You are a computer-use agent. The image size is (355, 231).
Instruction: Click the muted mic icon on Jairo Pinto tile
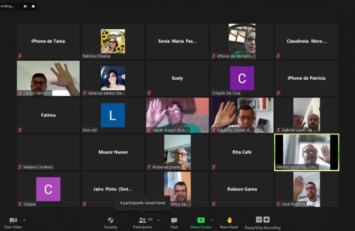tap(84, 204)
